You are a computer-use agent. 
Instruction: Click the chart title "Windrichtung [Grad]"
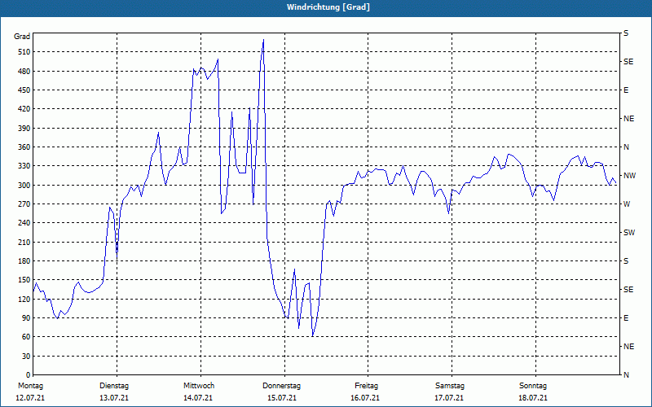point(328,7)
